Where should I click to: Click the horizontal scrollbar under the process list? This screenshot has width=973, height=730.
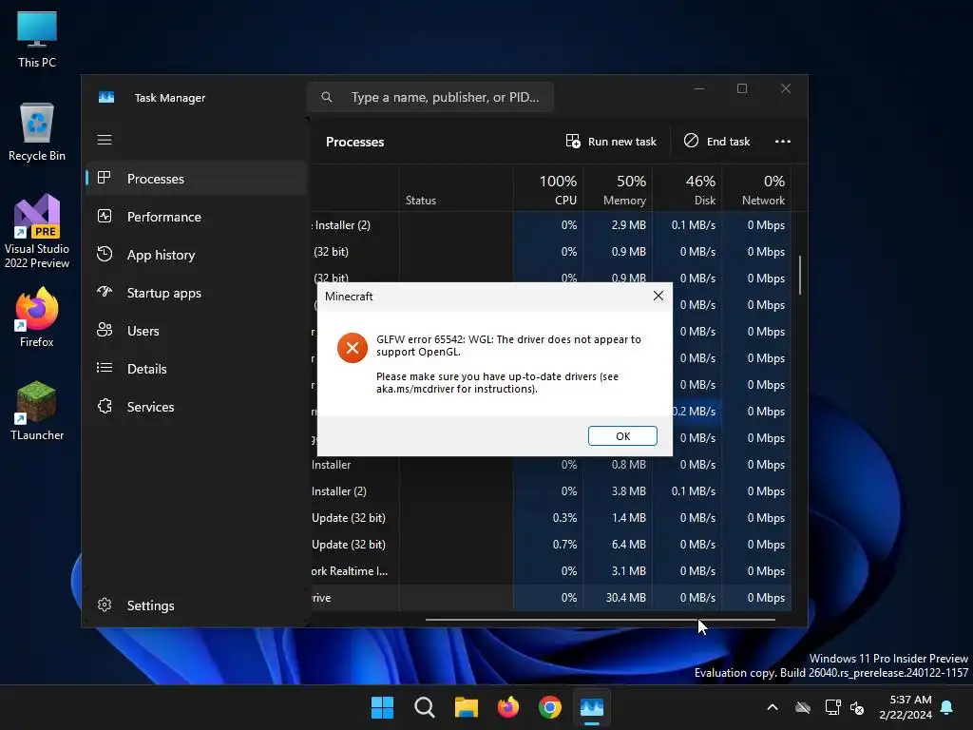tap(600, 620)
